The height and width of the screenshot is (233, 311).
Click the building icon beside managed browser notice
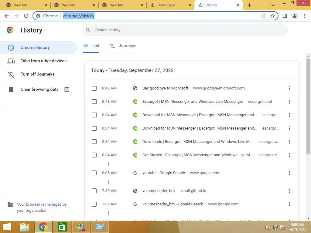[10, 204]
